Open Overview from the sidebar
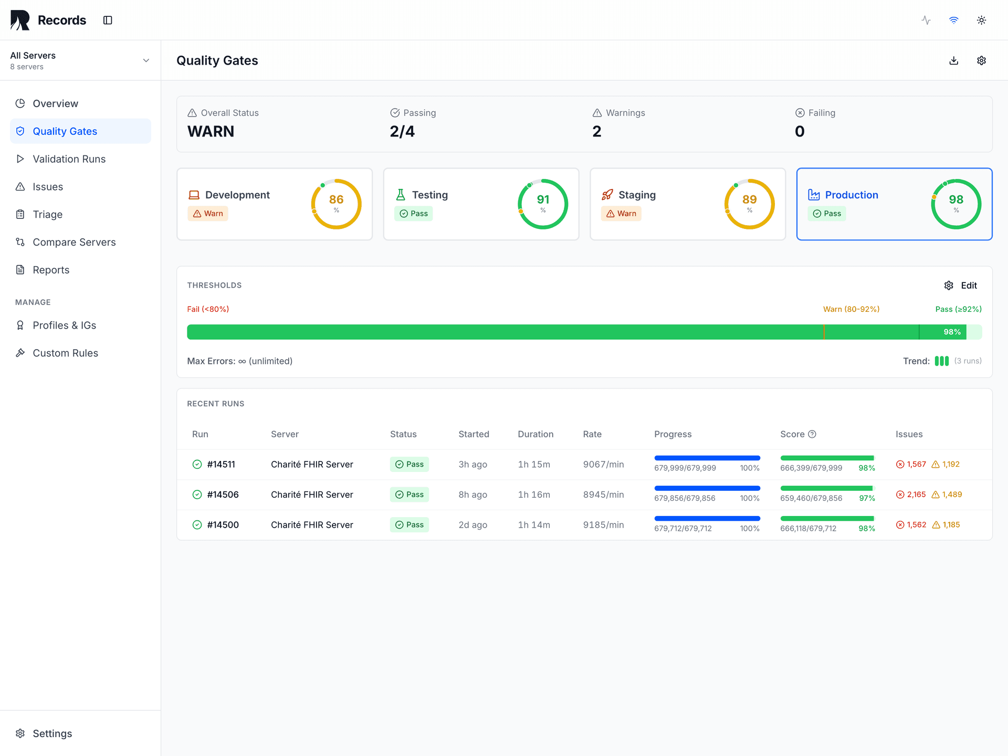The width and height of the screenshot is (1008, 756). pos(55,103)
